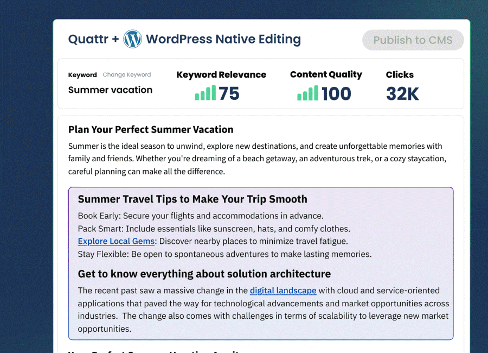Select the Keyword Relevance score 75

click(x=229, y=93)
